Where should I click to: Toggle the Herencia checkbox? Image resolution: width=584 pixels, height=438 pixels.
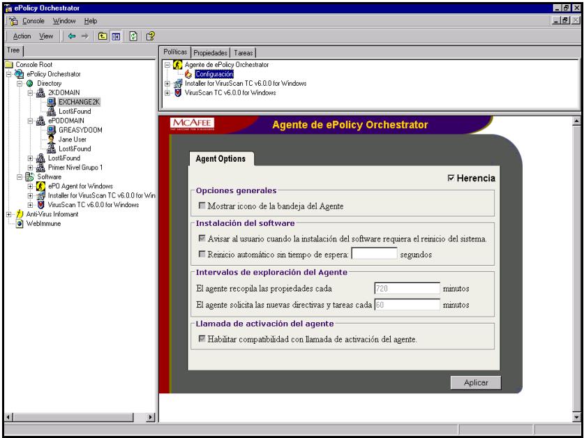coord(452,177)
